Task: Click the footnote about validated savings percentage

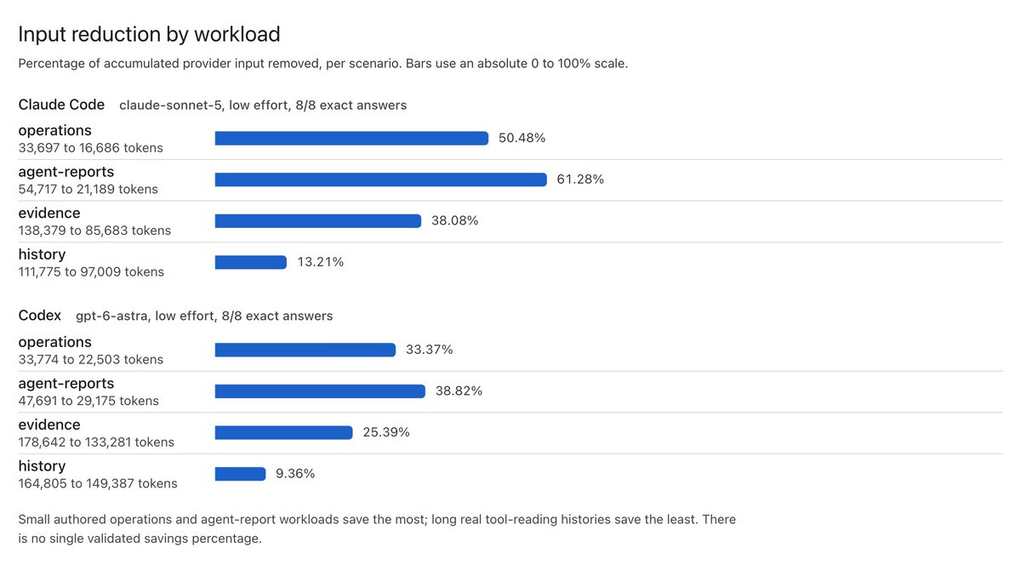Action: 377,528
